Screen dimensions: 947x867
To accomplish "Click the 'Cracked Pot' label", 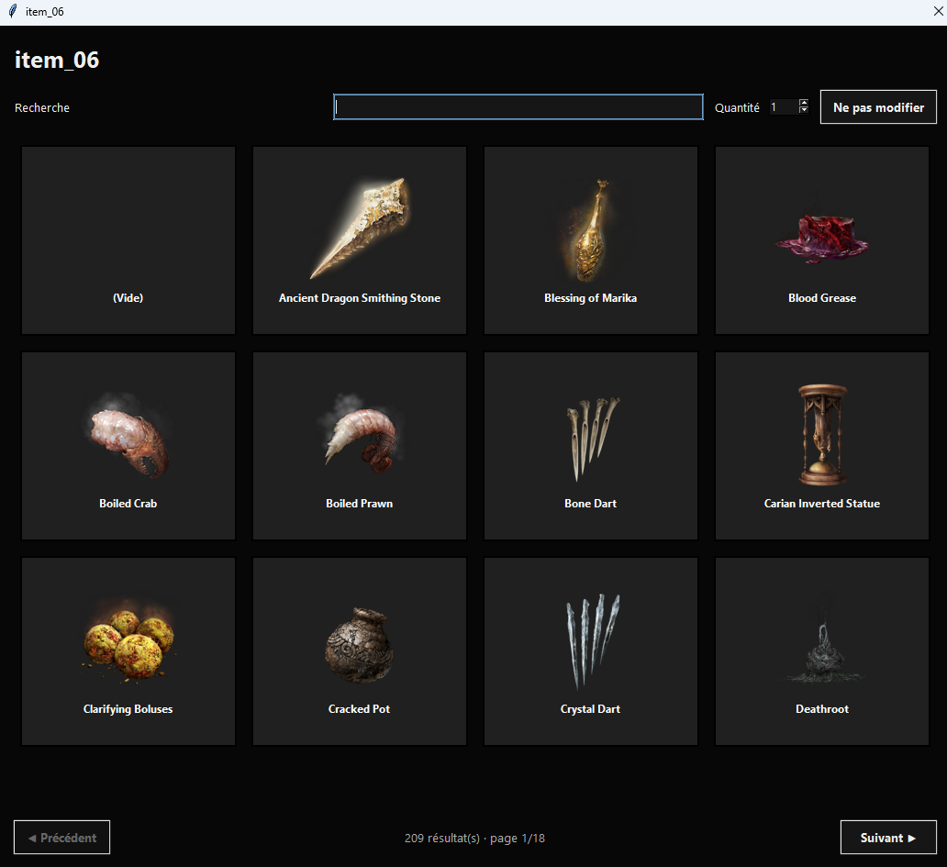I will tap(360, 709).
